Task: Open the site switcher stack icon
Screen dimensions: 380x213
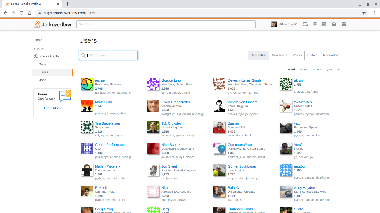Action: point(344,24)
